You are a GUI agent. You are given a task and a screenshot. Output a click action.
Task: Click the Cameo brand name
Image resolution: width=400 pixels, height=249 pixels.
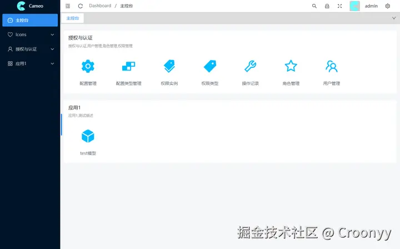[36, 6]
